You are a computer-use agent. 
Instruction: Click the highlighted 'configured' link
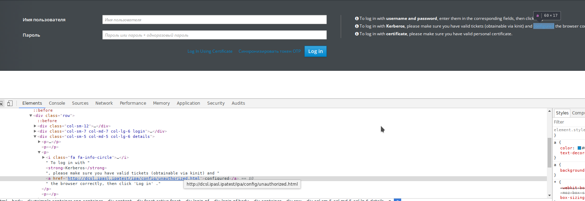544,26
